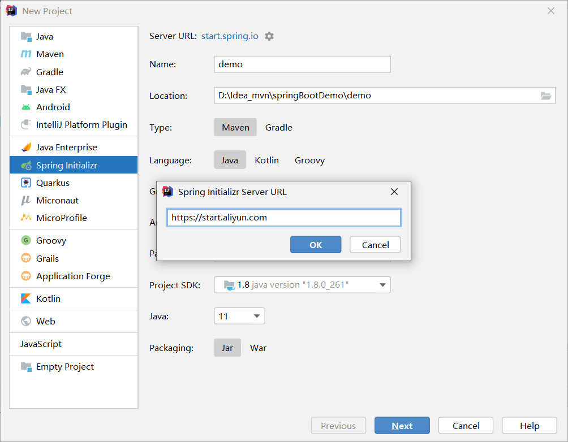This screenshot has width=568, height=442.
Task: Click the Android robot icon
Action: (x=26, y=107)
